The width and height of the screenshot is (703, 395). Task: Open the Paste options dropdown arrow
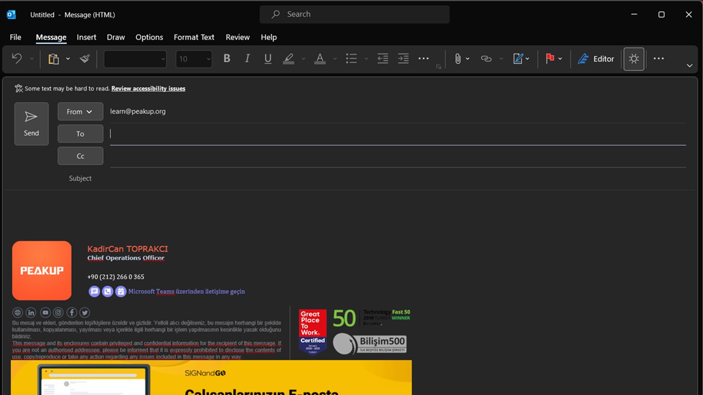pyautogui.click(x=67, y=59)
